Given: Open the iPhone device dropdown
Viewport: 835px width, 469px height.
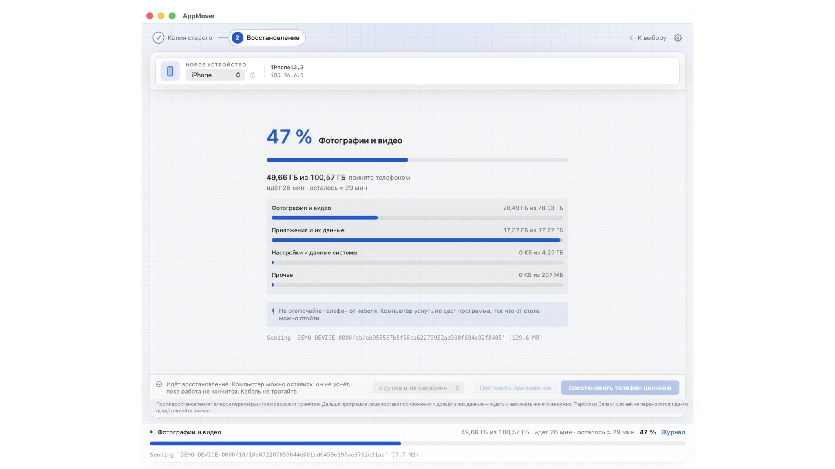Looking at the screenshot, I should coord(215,75).
